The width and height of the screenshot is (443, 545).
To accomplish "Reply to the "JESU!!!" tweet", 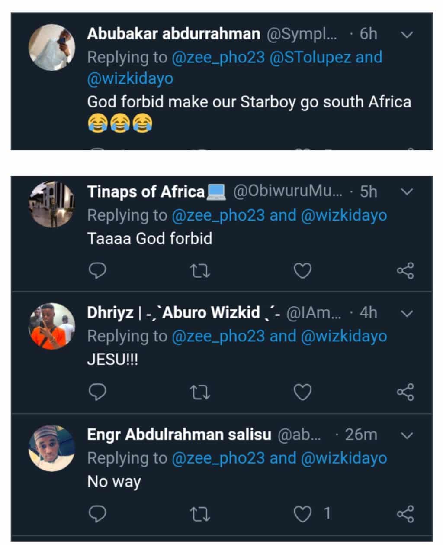I will pos(97,392).
